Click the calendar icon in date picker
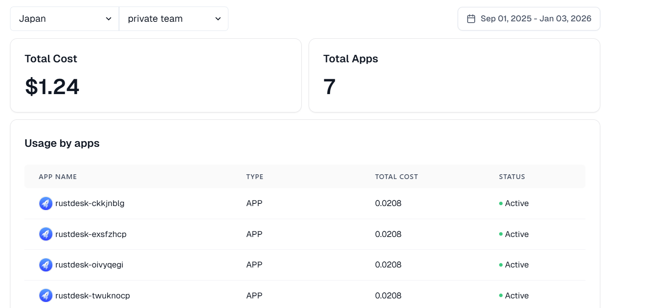The image size is (660, 308). 471,19
